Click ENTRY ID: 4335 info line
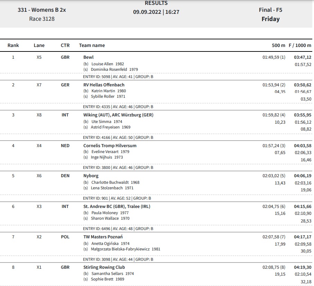Screen dimensions: 314x286 (118, 107)
